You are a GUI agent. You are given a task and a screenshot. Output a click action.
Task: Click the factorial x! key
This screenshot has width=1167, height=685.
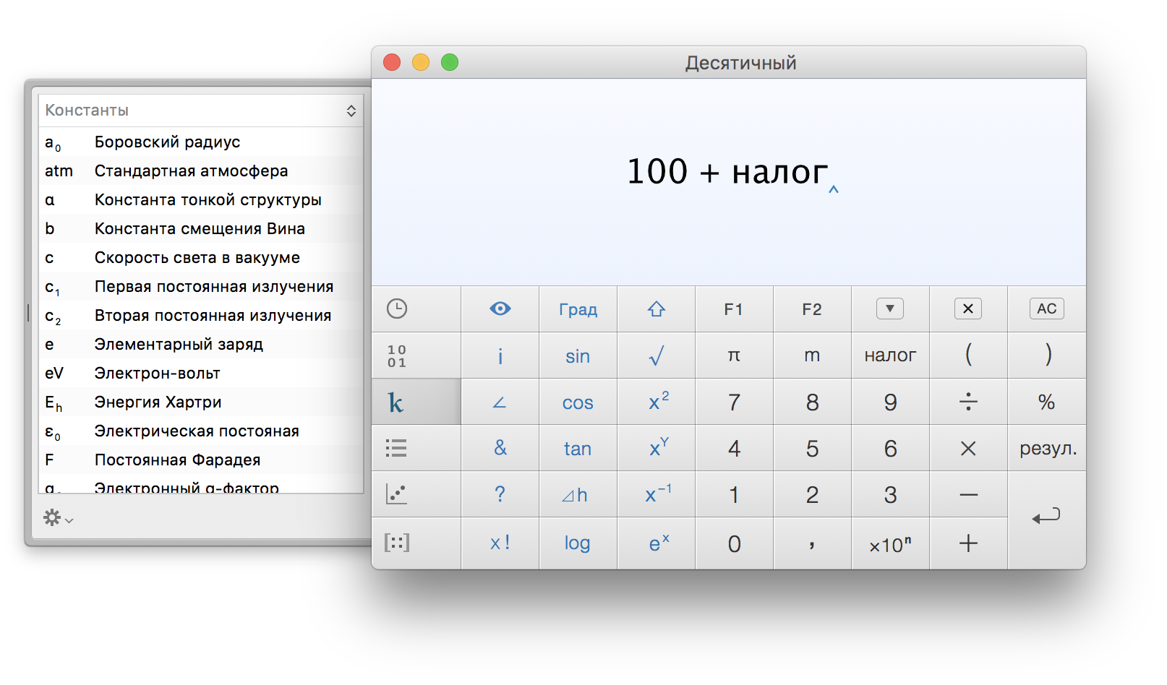pyautogui.click(x=500, y=543)
